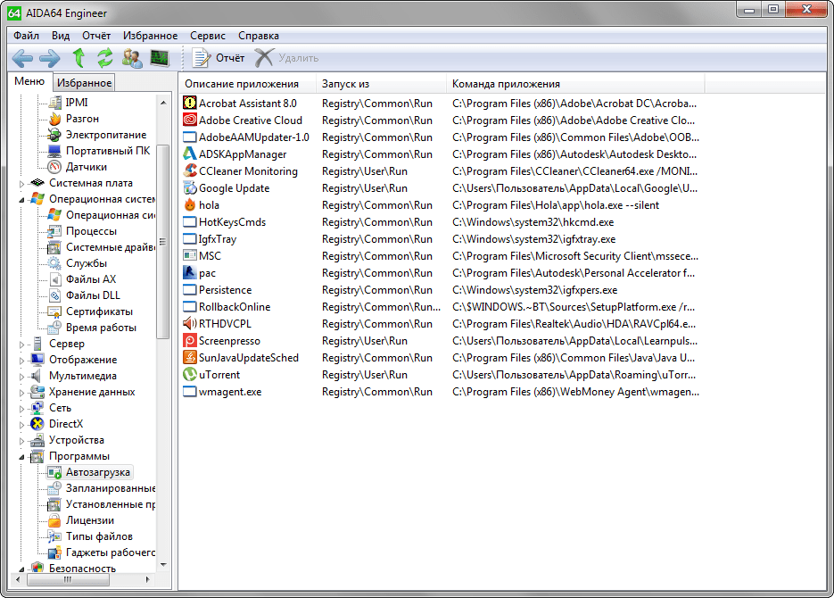The image size is (834, 598).
Task: Click the Отчёт report toolbar button
Action: click(x=218, y=57)
